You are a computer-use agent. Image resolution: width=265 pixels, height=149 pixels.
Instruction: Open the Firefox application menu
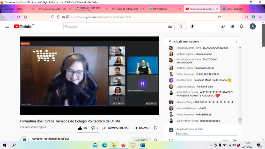(x=260, y=17)
